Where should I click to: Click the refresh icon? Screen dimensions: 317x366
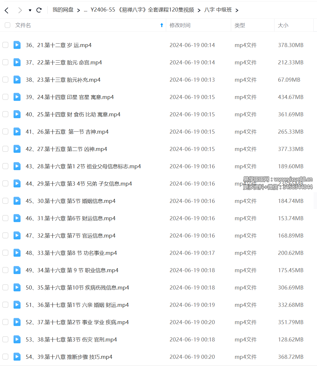tap(39, 10)
